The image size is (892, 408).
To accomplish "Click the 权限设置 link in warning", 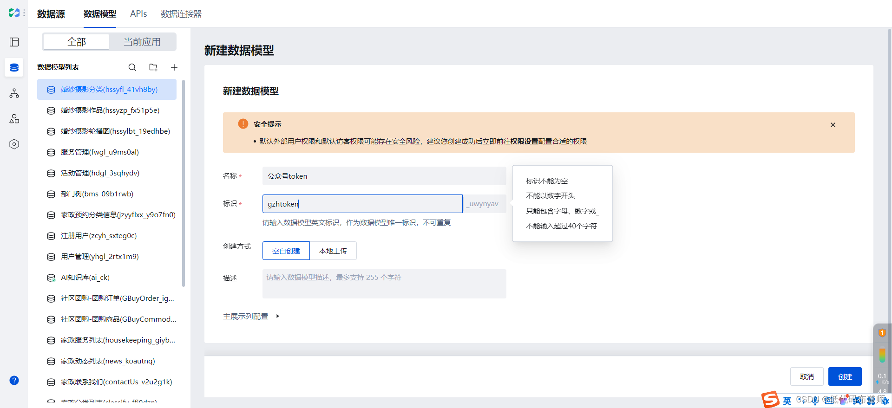I will tap(524, 142).
